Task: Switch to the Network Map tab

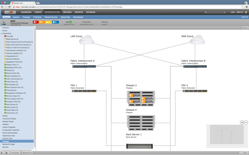Action: [x=65, y=17]
